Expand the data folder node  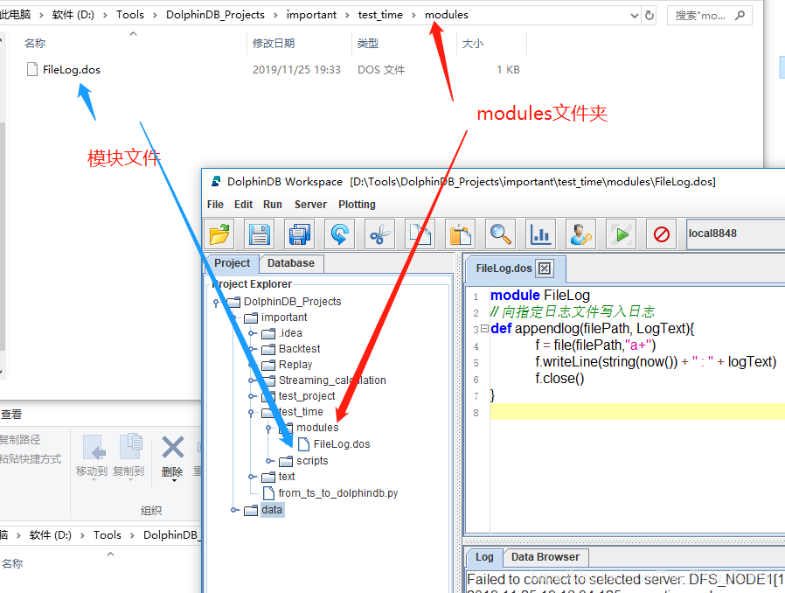(x=235, y=510)
